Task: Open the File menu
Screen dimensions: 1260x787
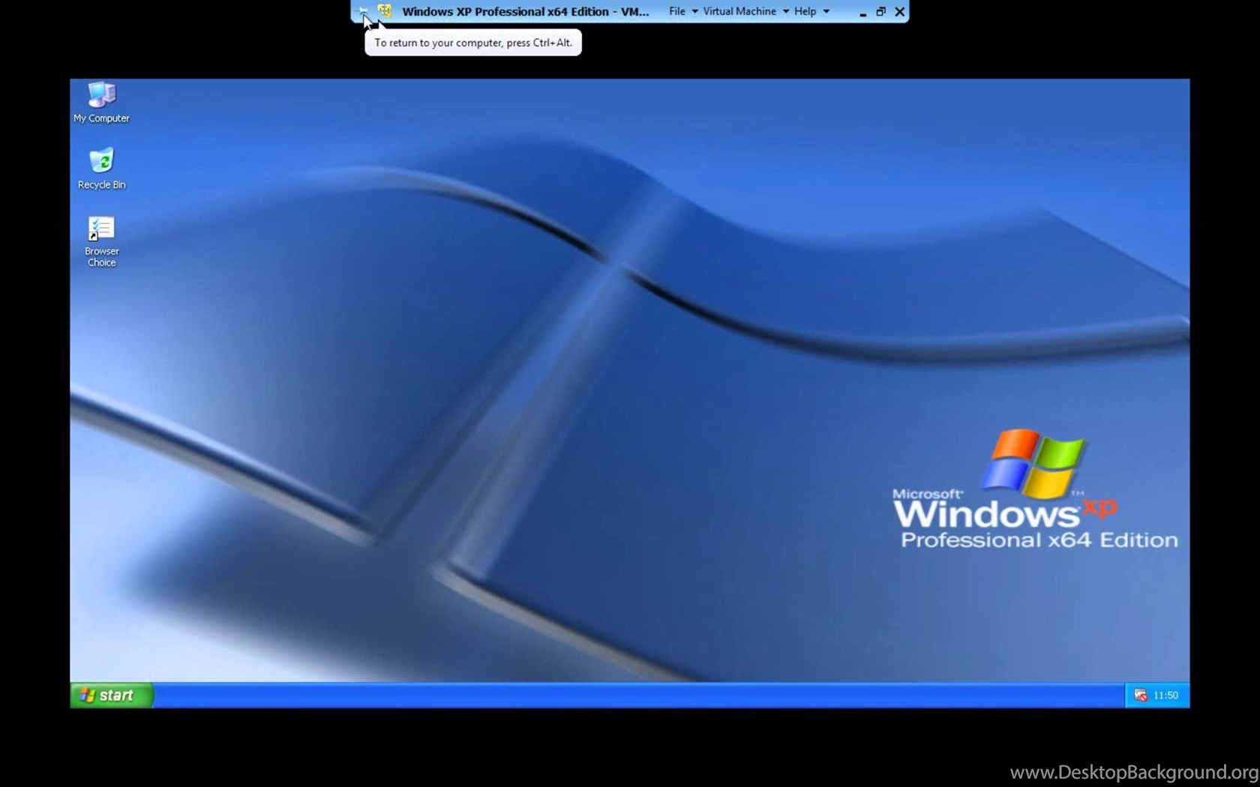Action: point(676,11)
